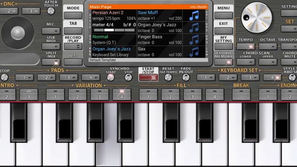Screen dimensions: 297x167
Task: Click Intro 3 button
Action: pyautogui.click(x=29, y=95)
